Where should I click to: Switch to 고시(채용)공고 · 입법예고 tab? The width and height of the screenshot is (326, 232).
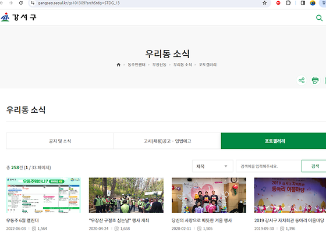tap(167, 141)
